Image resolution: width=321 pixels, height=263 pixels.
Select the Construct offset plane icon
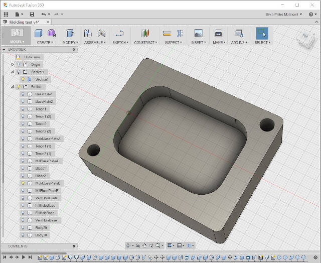pyautogui.click(x=145, y=33)
